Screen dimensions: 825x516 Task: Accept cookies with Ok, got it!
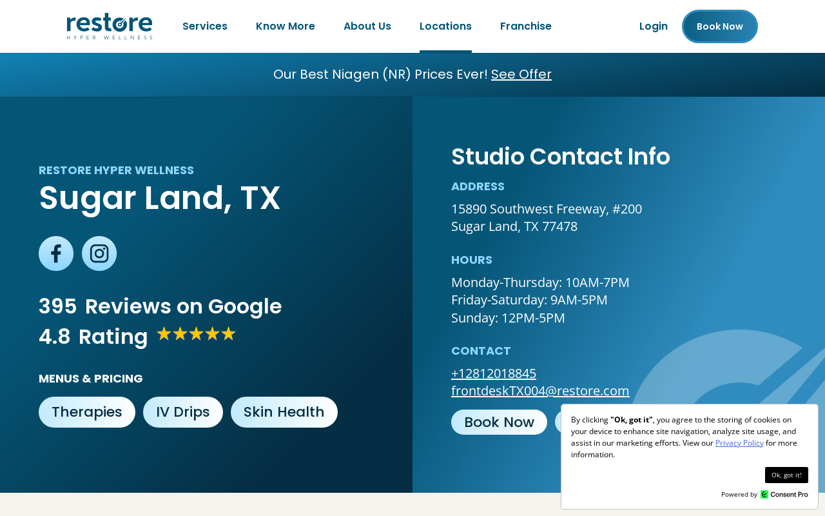click(x=786, y=475)
